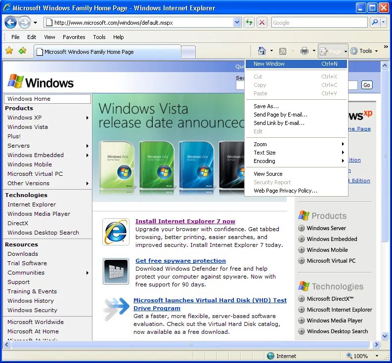The width and height of the screenshot is (392, 363).
Task: Click Windows Home in sidebar
Action: coord(47,99)
